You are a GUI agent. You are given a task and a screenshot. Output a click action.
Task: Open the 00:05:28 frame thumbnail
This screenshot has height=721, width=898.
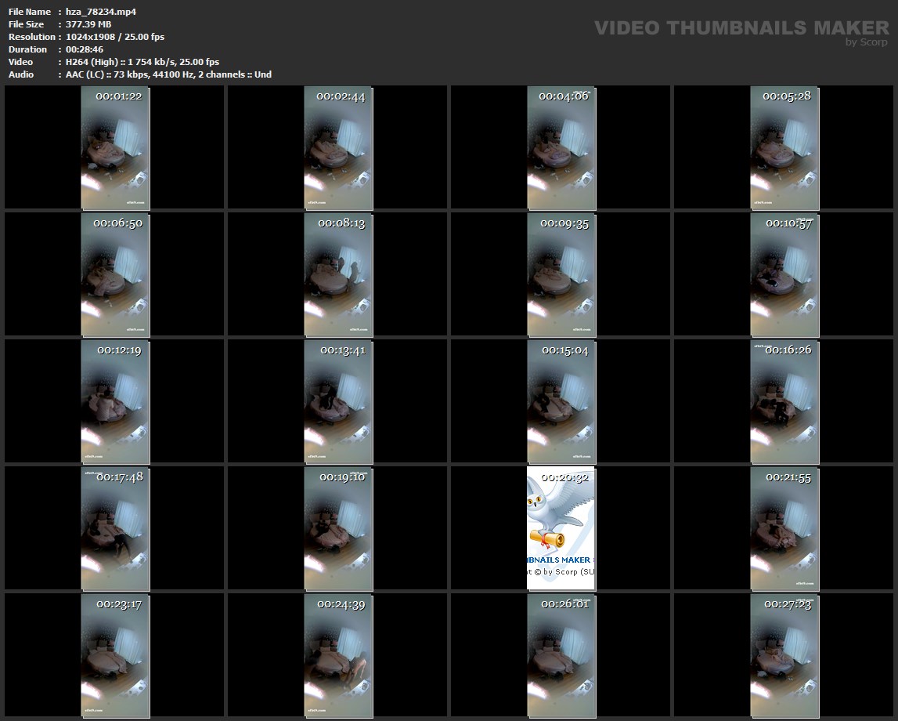(784, 148)
